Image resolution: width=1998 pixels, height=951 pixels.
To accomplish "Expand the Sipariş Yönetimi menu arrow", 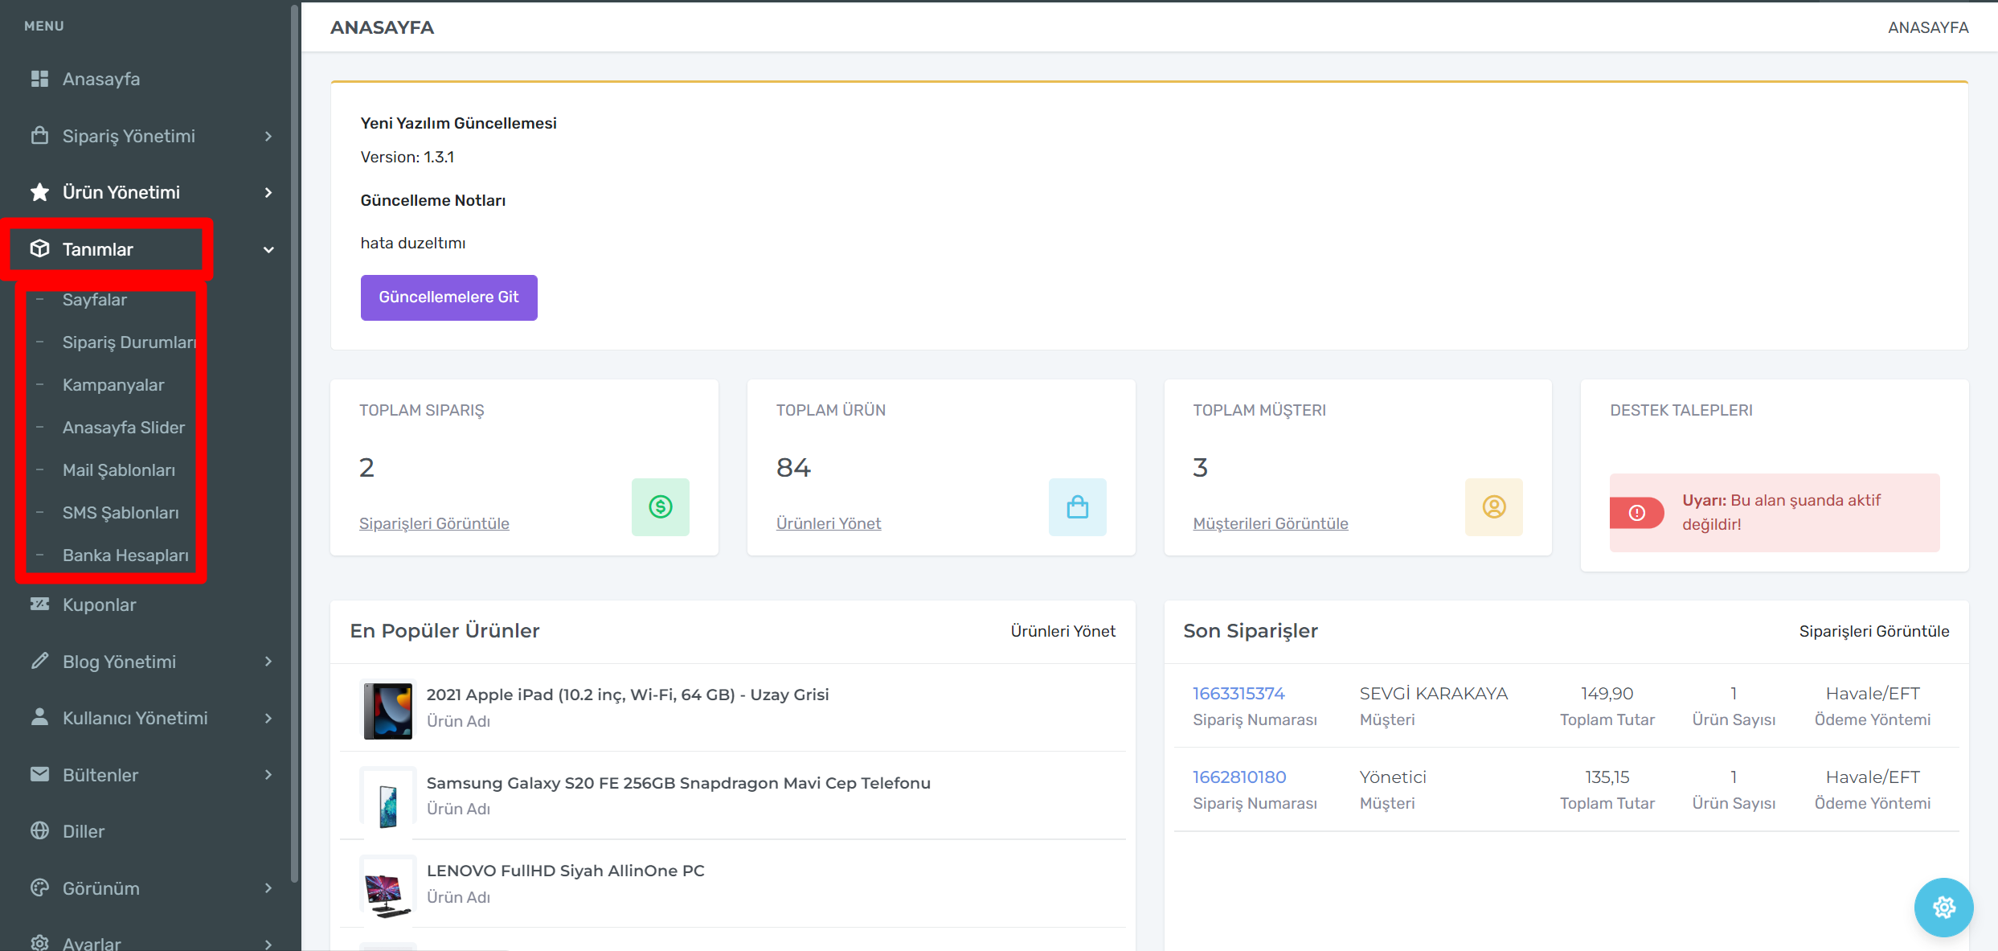I will 268,137.
